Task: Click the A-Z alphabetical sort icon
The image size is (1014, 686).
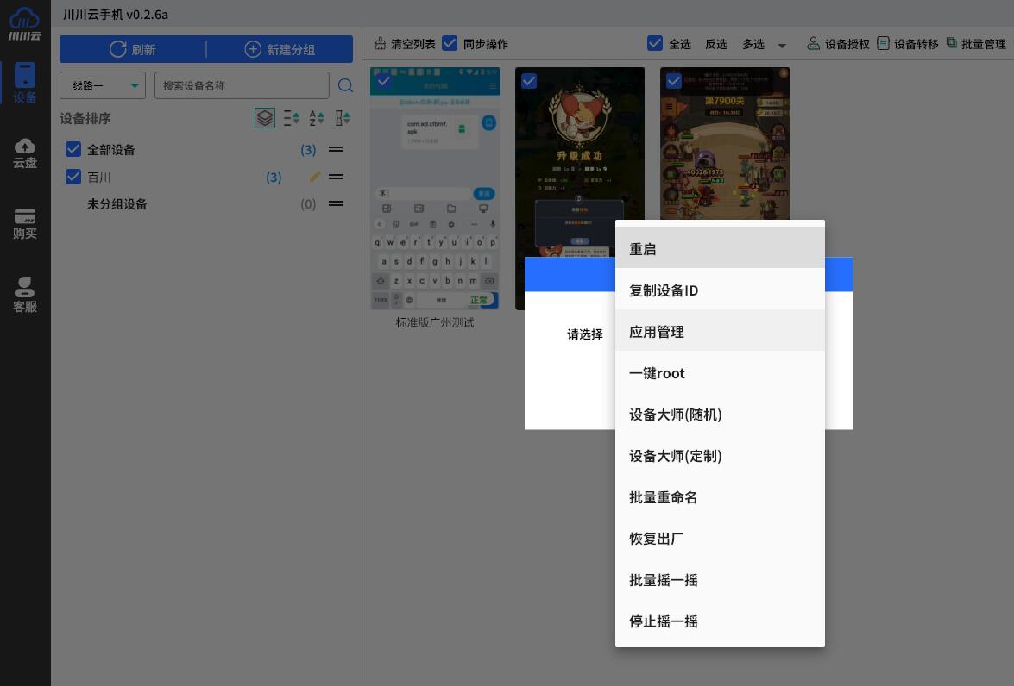Action: tap(315, 118)
